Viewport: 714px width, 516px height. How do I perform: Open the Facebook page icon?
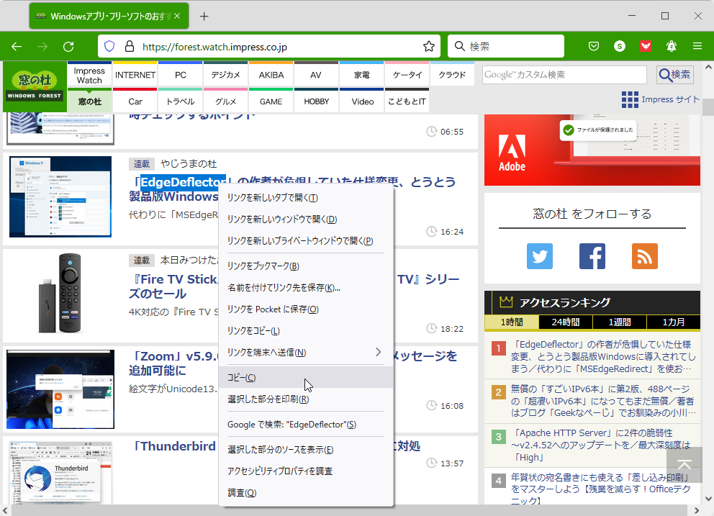[x=592, y=255]
